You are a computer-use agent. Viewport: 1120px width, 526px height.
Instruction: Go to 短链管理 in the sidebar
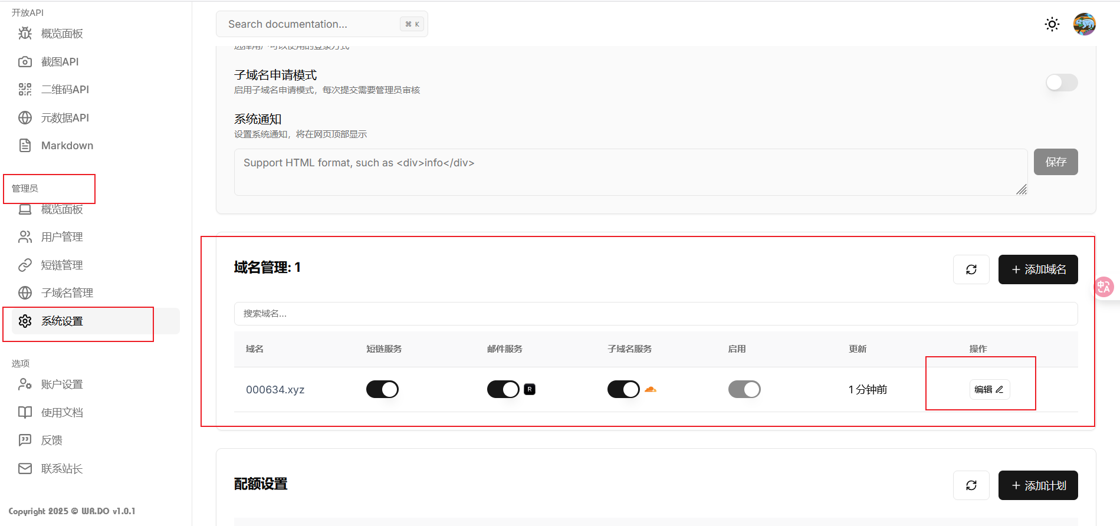click(62, 265)
